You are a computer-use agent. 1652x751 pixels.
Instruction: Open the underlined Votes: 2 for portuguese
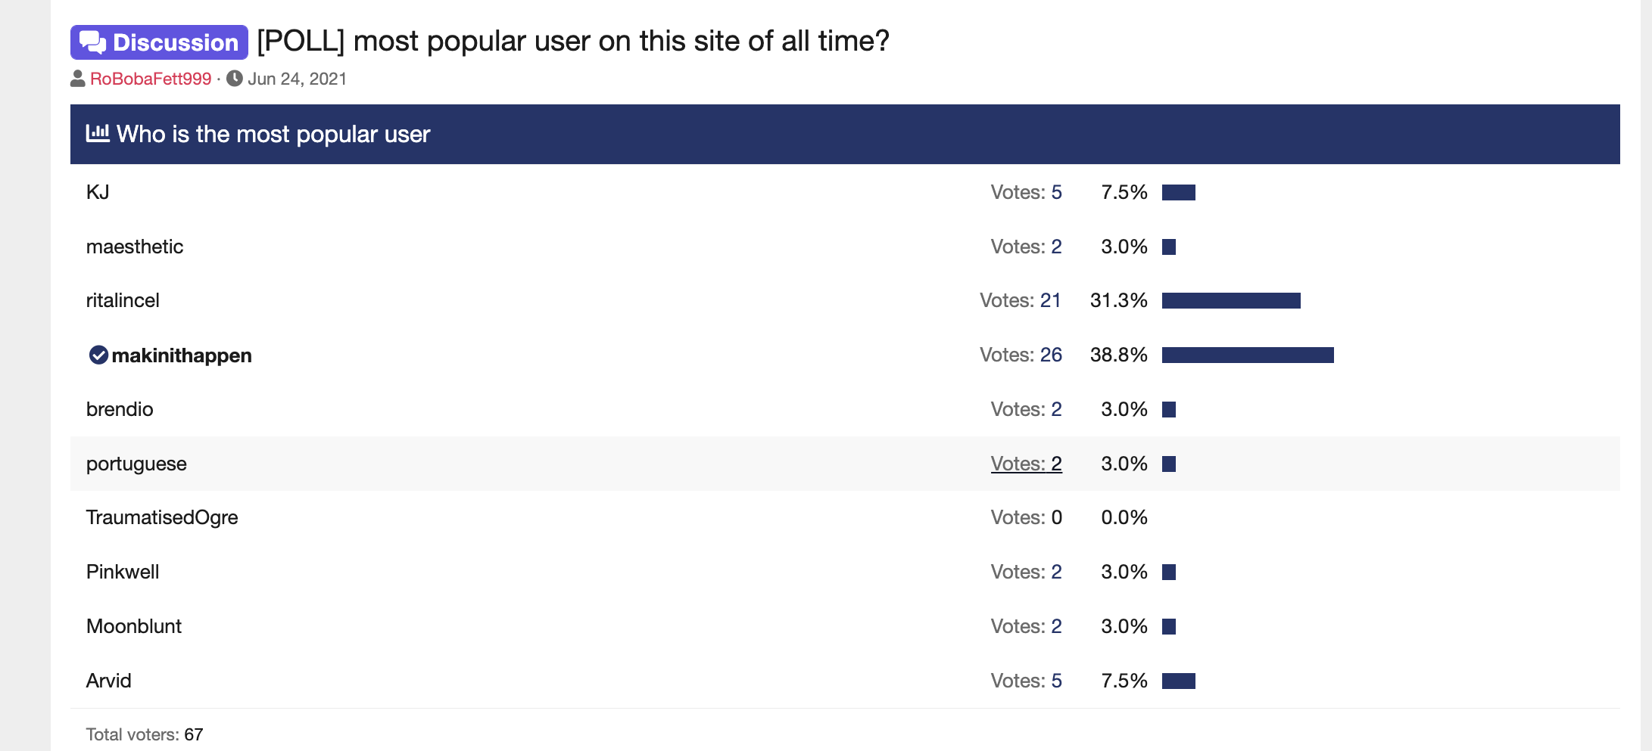1026,464
